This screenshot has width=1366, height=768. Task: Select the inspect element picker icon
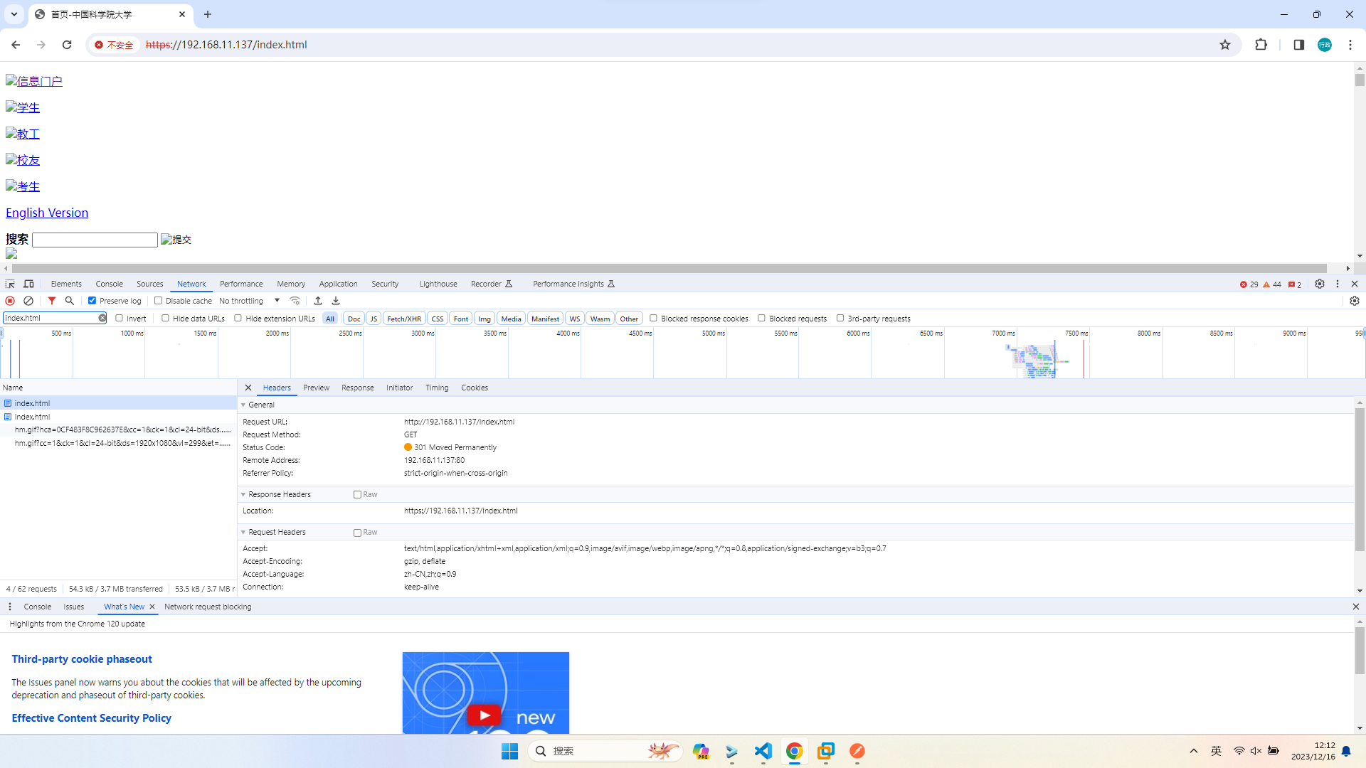point(10,284)
